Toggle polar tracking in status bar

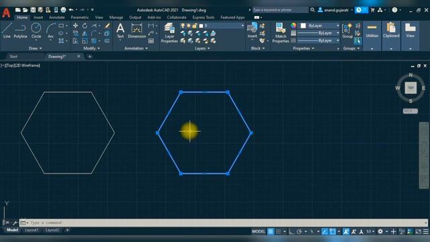299,231
